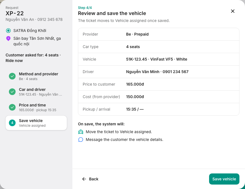The width and height of the screenshot is (245, 189).
Task: Select price to customer 165.000đ
Action: tap(135, 84)
